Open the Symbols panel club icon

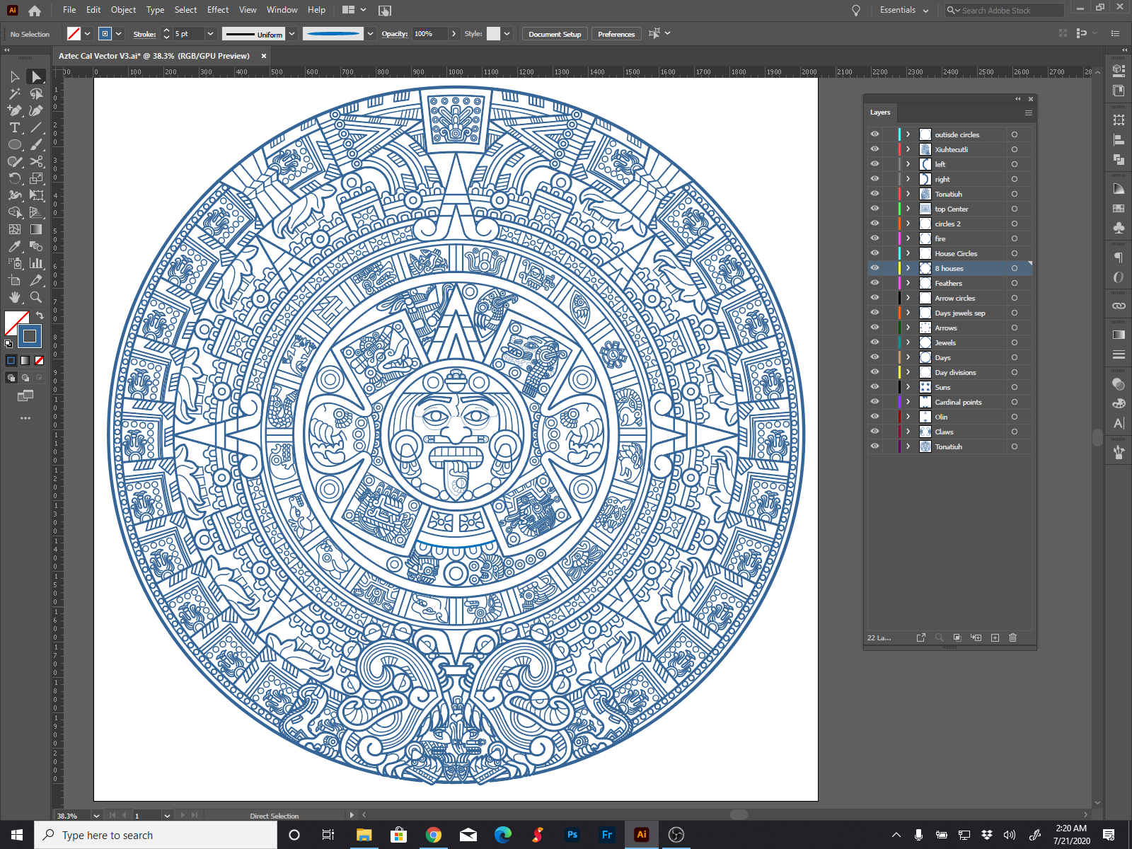pos(1119,228)
